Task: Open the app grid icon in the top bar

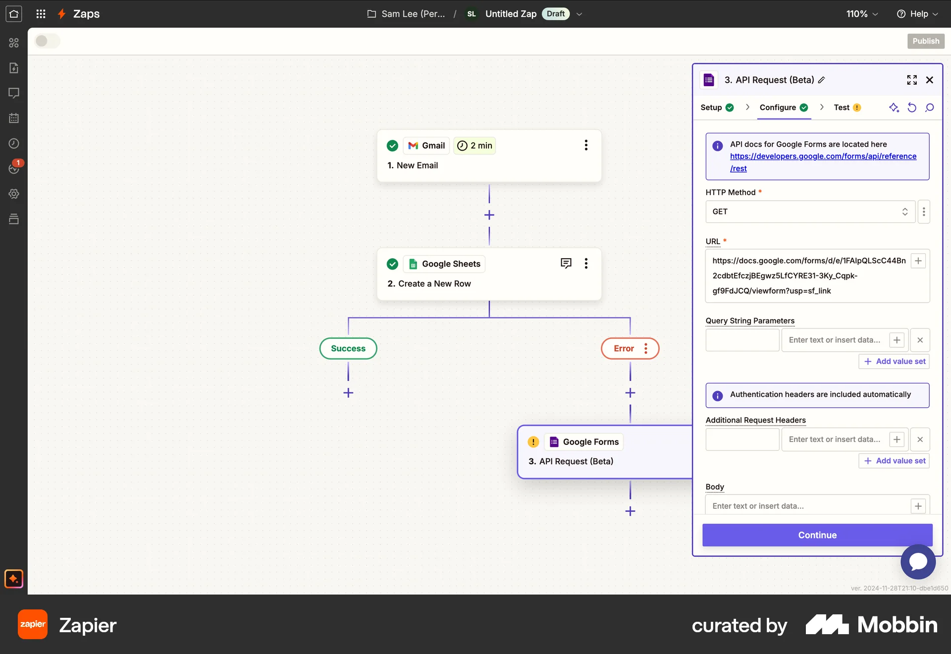Action: (41, 14)
